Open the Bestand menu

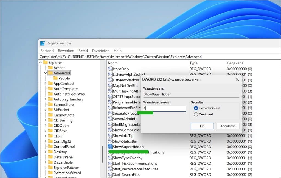[47, 51]
